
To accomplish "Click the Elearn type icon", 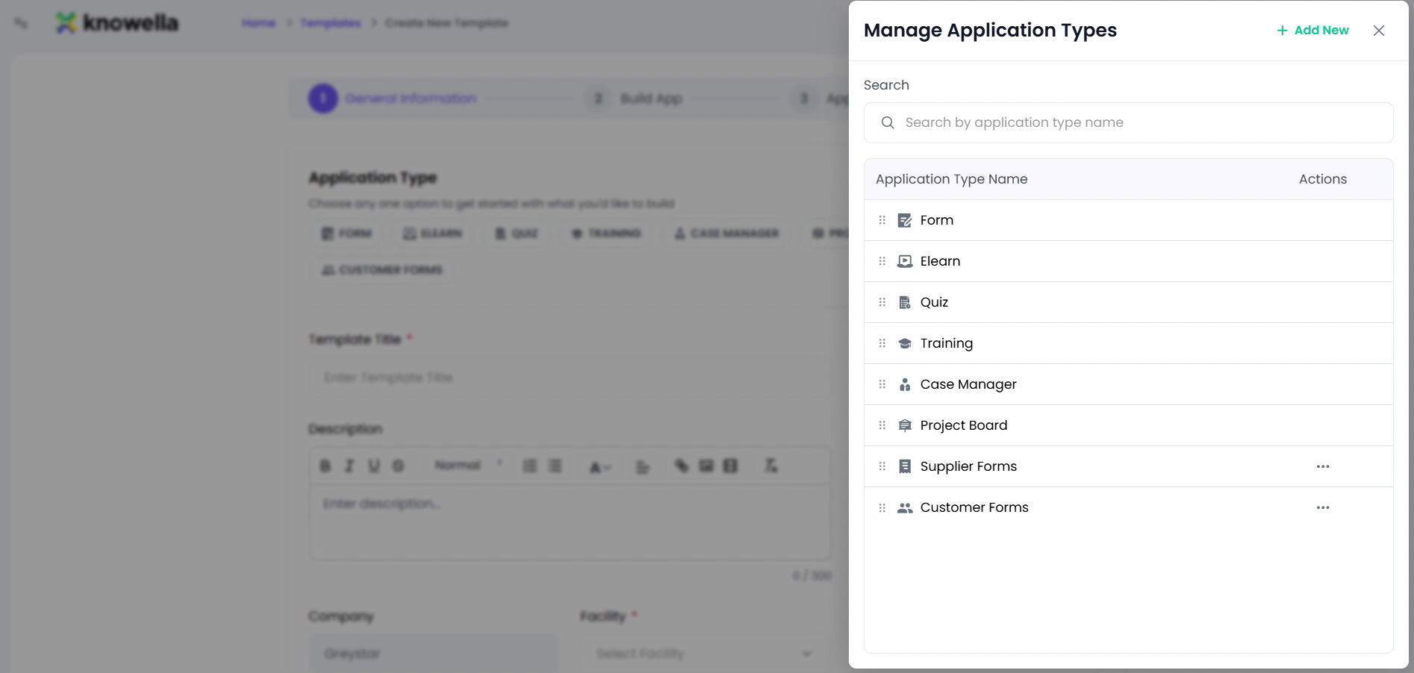I will tap(905, 261).
